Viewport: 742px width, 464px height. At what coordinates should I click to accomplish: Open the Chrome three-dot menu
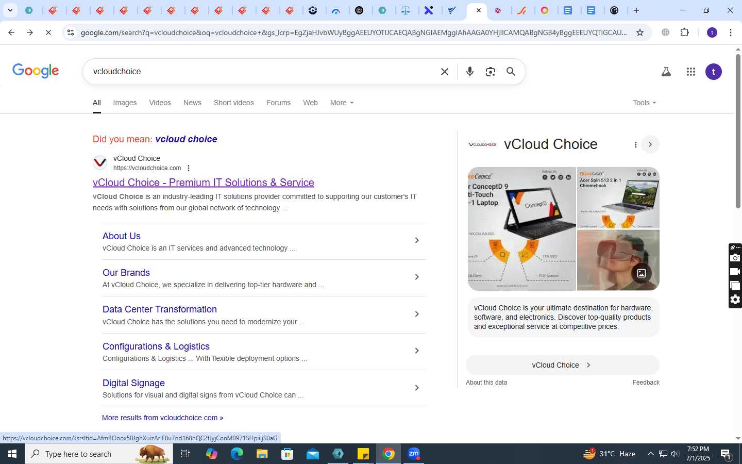[x=731, y=32]
